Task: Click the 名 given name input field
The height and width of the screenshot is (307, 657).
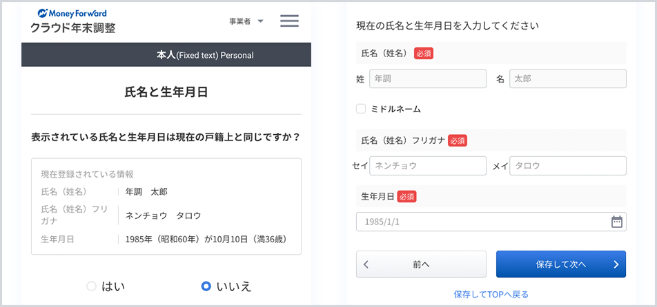Action: pyautogui.click(x=567, y=78)
